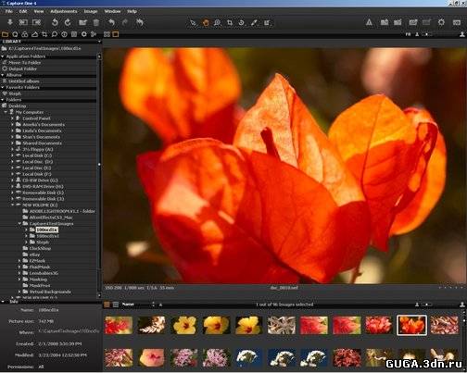Expand the Local Disk (C:) tree node
This screenshot has height=373, width=467.
click(12, 155)
